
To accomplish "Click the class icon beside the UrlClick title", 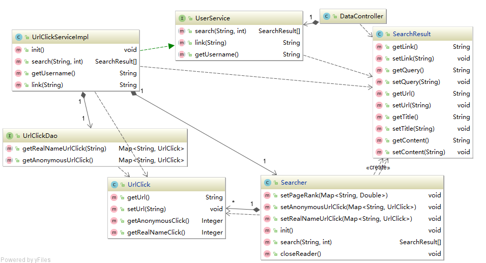I will click(115, 185).
